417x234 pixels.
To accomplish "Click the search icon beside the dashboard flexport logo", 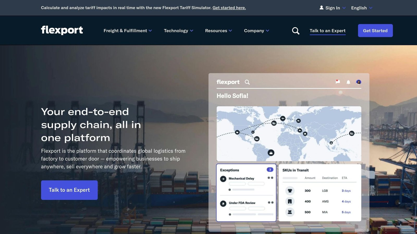I will pyautogui.click(x=247, y=82).
